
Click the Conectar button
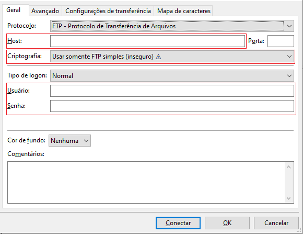coord(178,223)
